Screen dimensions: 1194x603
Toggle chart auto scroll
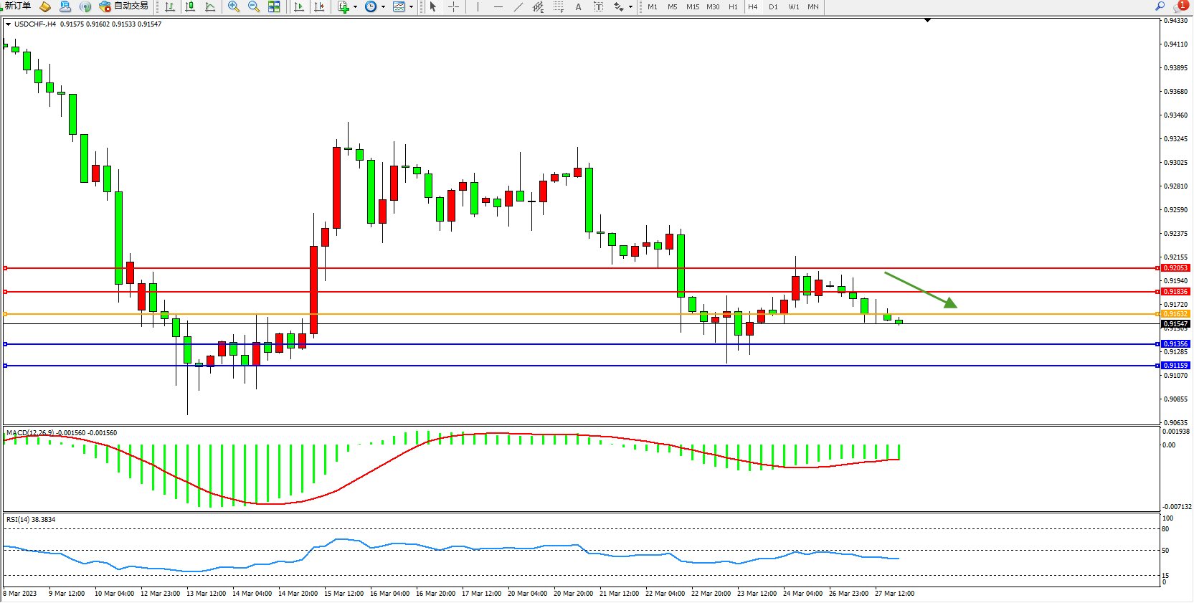tap(299, 6)
